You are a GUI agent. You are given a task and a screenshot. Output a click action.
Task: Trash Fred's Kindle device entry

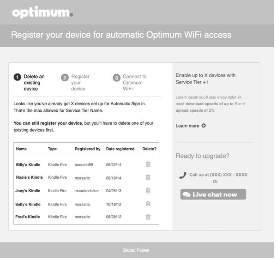pos(148,217)
